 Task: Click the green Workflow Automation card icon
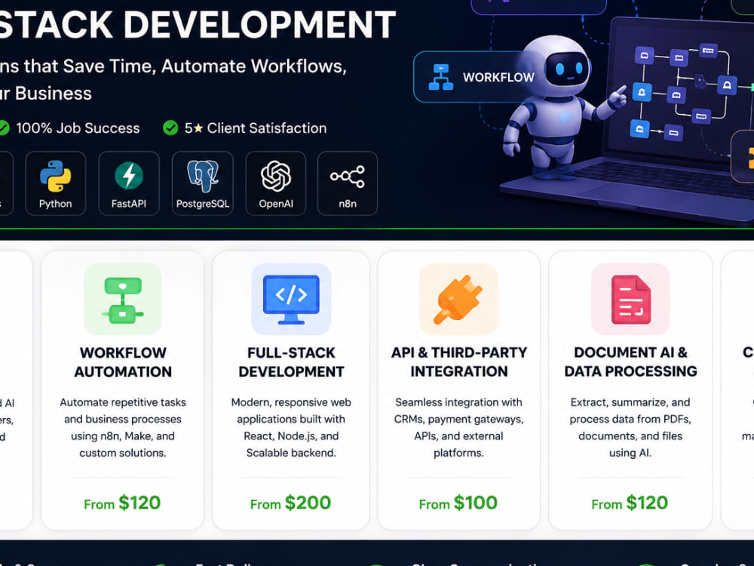click(123, 299)
